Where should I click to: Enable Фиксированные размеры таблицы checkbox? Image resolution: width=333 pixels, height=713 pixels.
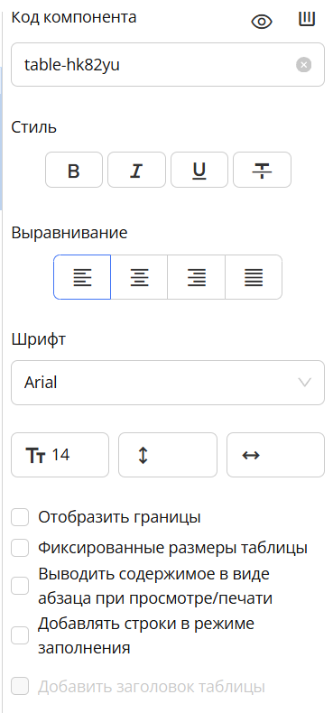click(20, 548)
